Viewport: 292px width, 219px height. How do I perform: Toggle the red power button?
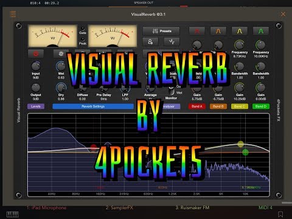pyautogui.click(x=36, y=54)
